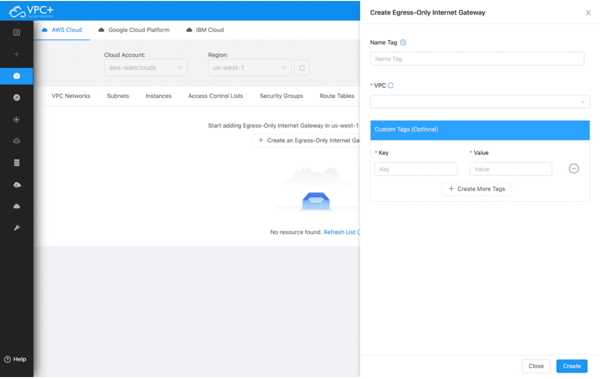The image size is (606, 379).
Task: Open the Access Control Lists tab
Action: pos(215,96)
